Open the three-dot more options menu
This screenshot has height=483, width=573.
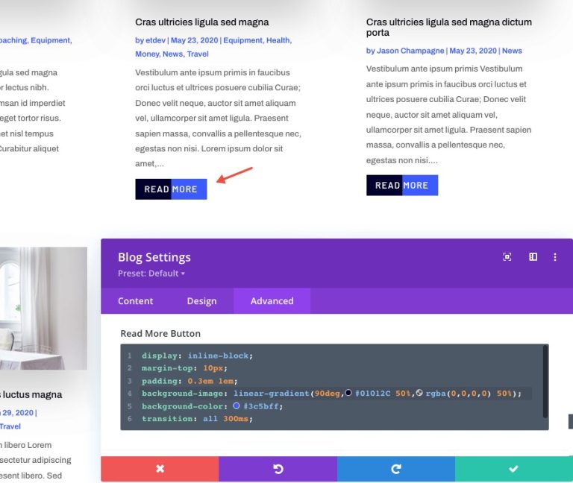(x=555, y=257)
